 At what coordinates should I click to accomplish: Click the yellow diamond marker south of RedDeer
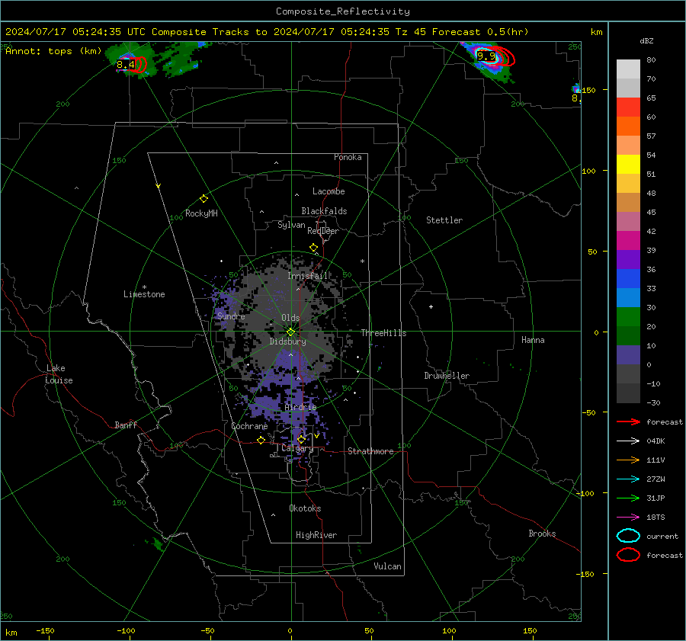[314, 248]
